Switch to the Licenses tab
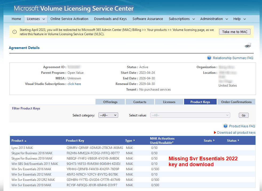This screenshot has height=191, width=262. (x=169, y=102)
